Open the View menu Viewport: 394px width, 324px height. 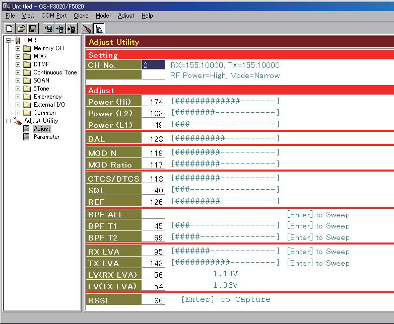[x=28, y=16]
